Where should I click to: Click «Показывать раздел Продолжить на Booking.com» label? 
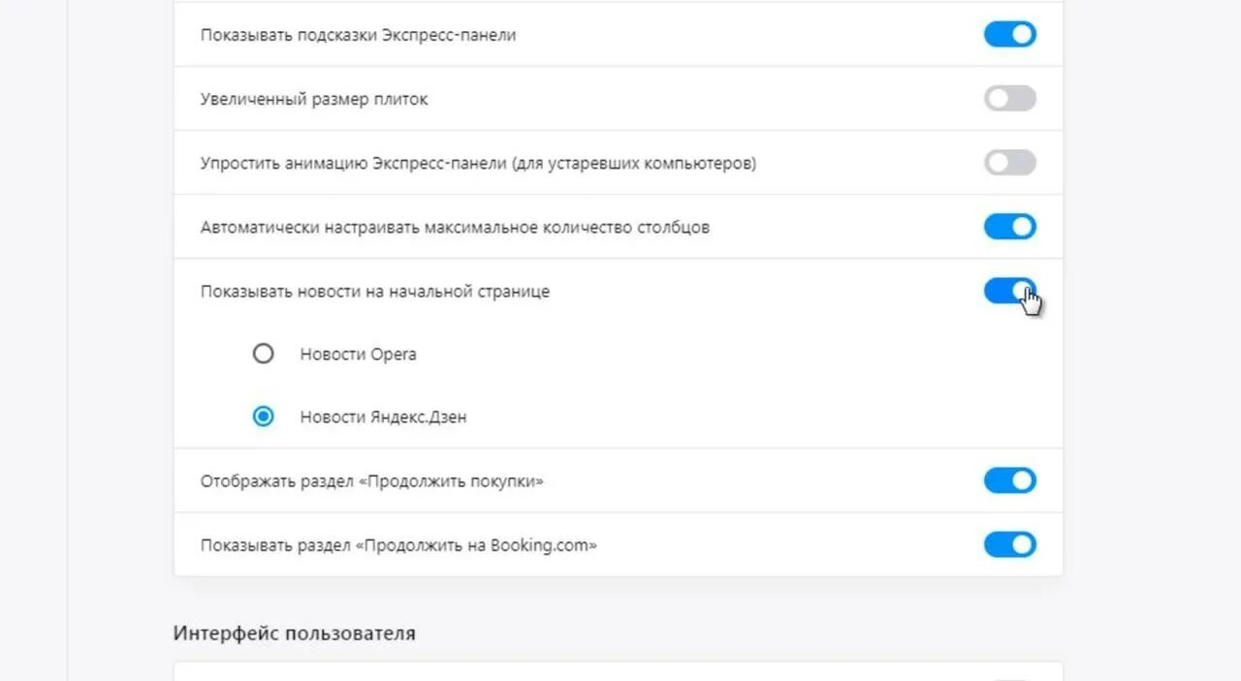398,545
